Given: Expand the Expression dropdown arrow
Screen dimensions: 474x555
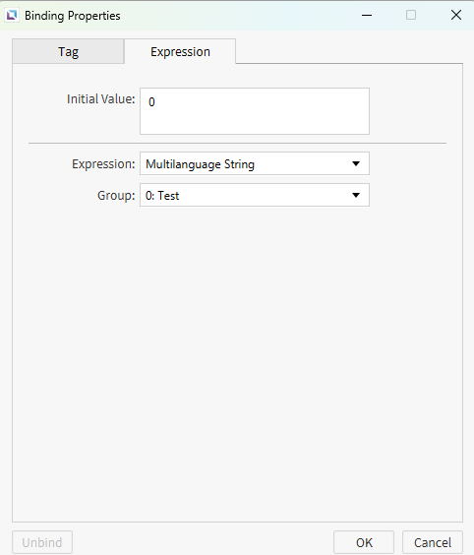Looking at the screenshot, I should pos(356,163).
